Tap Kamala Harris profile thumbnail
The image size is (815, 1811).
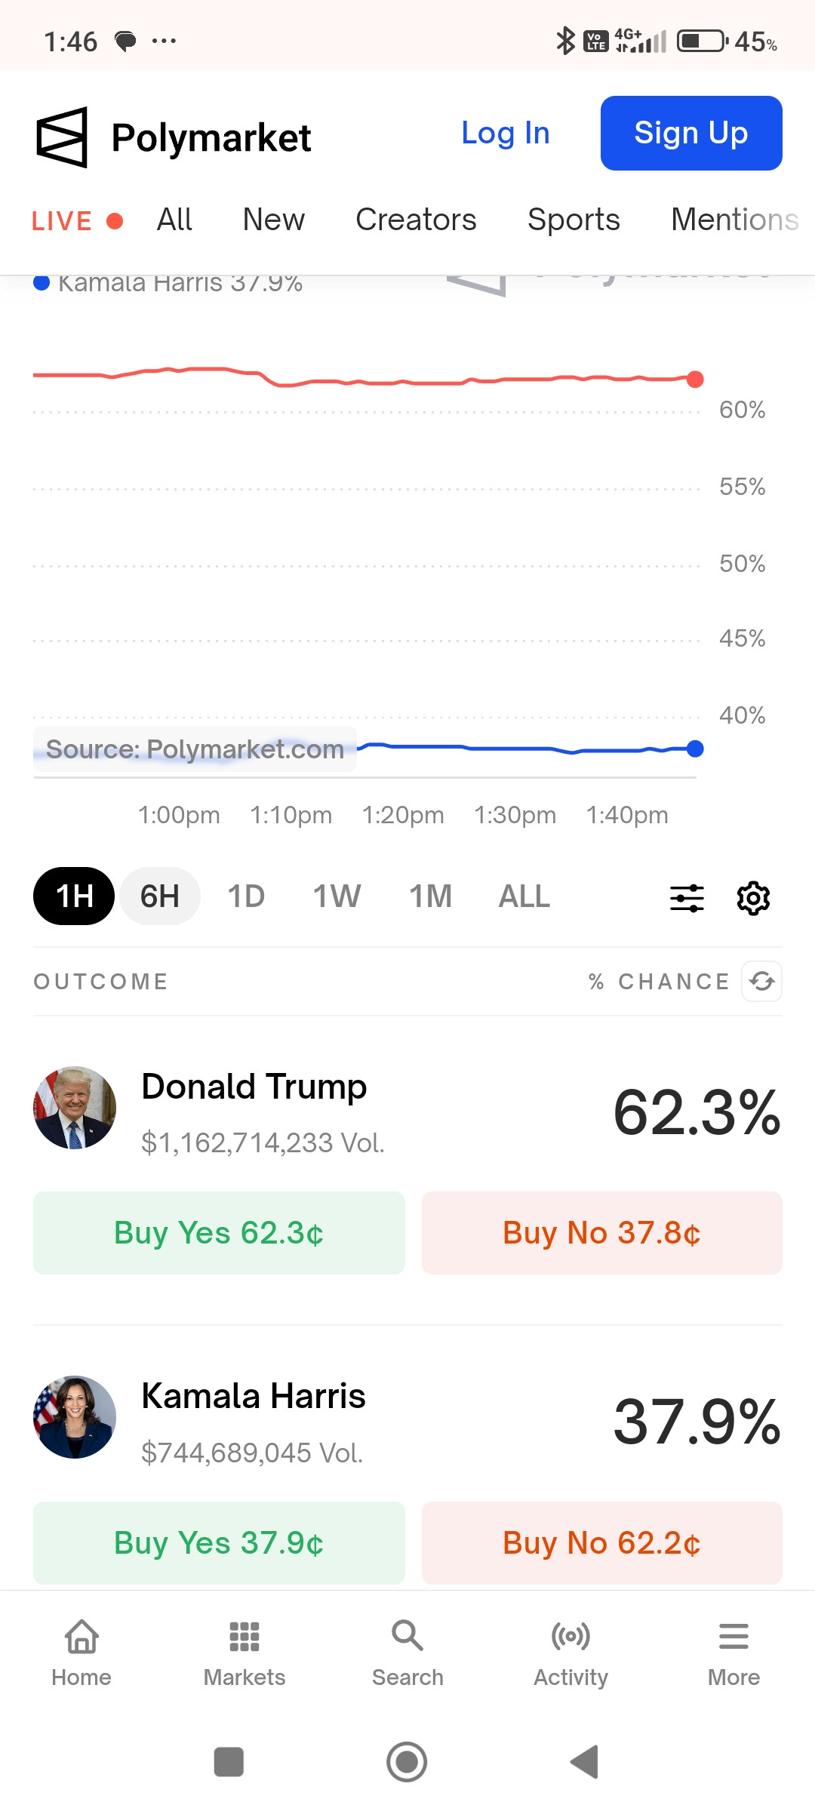(x=75, y=1417)
